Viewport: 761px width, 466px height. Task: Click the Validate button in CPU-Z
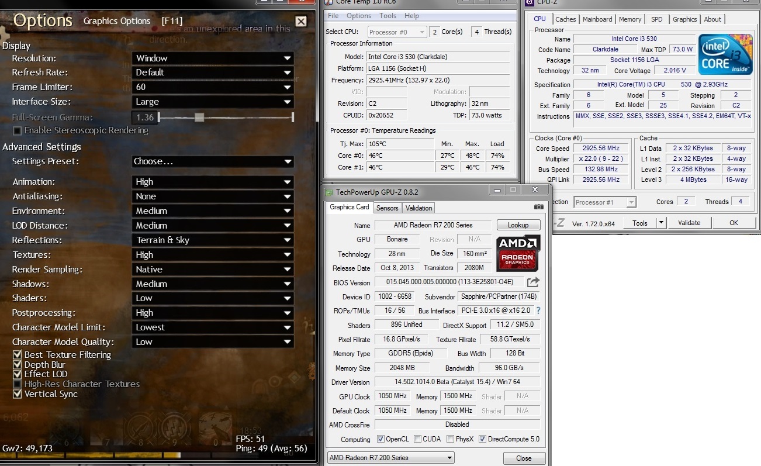click(x=689, y=223)
